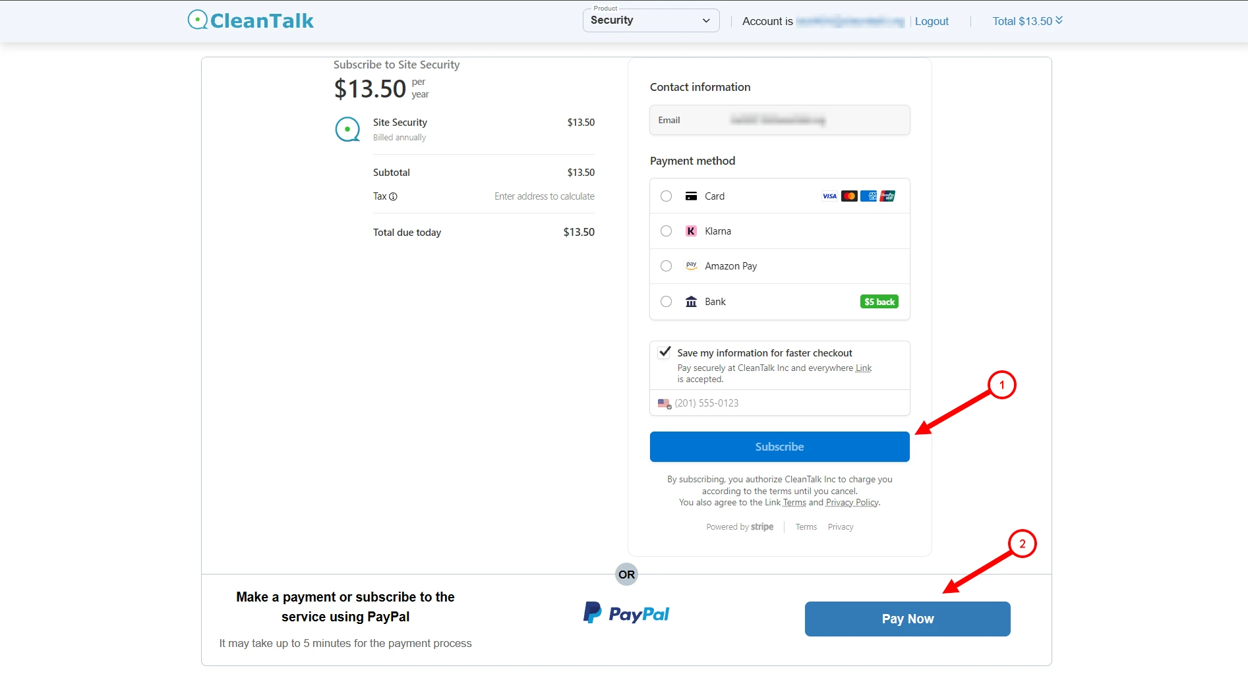The width and height of the screenshot is (1248, 676).
Task: Click the PayPal logo
Action: tap(626, 613)
